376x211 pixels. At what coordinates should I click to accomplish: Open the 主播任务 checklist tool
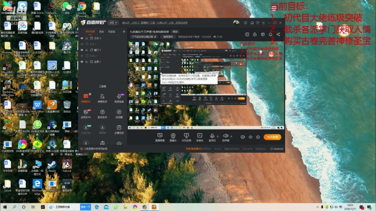click(119, 129)
